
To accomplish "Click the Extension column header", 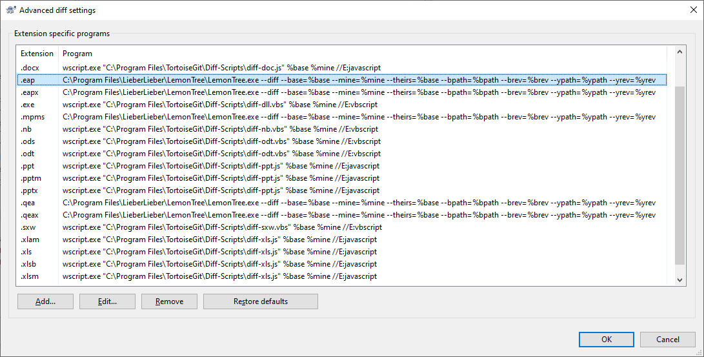I will (37, 54).
